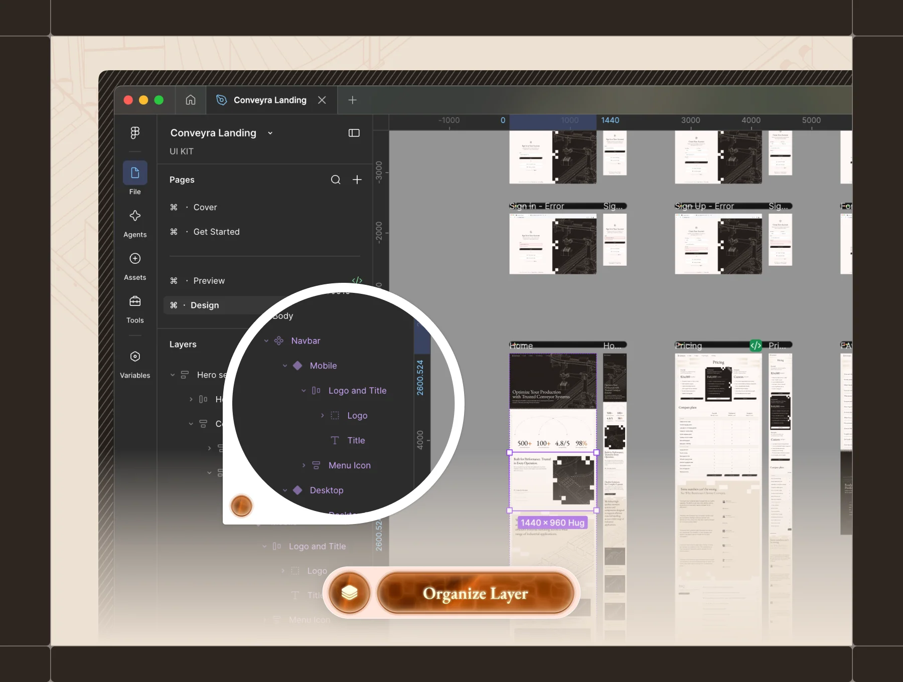Screen dimensions: 903x682
Task: Select the Menu Icon layer
Action: point(350,465)
